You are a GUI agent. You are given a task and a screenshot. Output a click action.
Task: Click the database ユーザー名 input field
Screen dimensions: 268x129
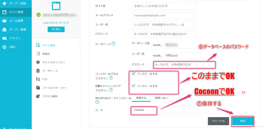[182, 56]
